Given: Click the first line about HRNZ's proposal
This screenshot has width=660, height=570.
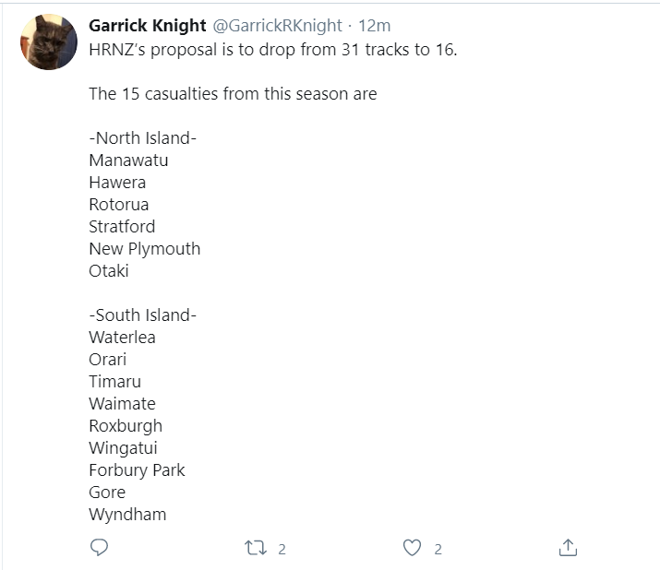Looking at the screenshot, I should (272, 50).
